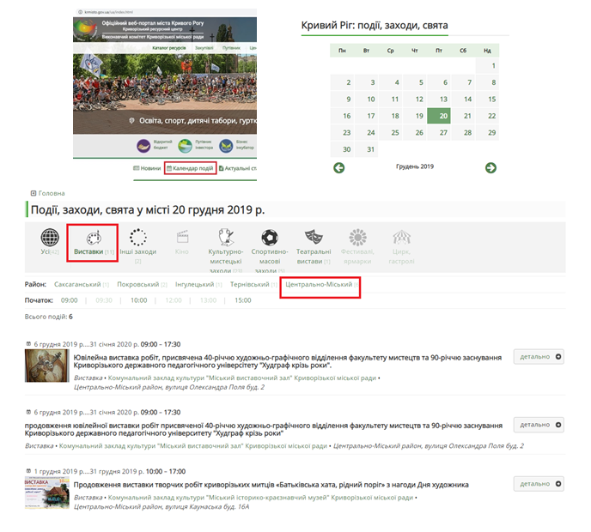Select day 13 in calendar
This screenshot has height=532, width=591.
point(439,100)
